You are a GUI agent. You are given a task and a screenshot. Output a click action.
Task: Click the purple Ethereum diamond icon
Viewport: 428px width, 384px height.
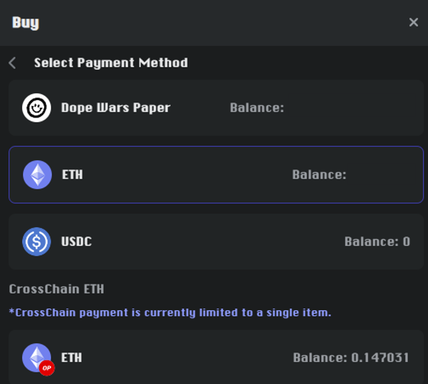pos(37,175)
